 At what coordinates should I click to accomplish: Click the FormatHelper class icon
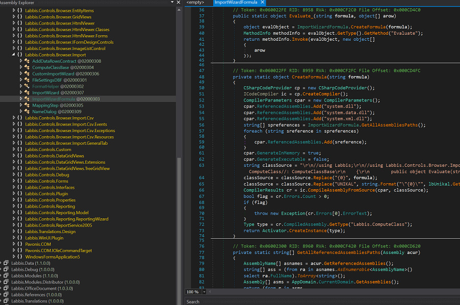(x=28, y=86)
